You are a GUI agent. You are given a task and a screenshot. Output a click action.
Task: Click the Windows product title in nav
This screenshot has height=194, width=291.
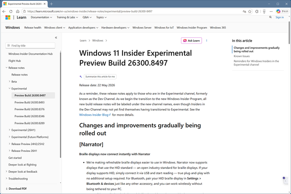click(x=13, y=28)
